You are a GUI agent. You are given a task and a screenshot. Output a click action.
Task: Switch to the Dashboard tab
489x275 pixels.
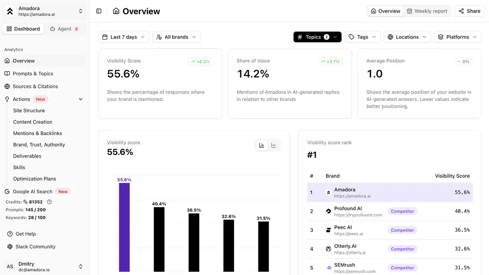tap(23, 29)
